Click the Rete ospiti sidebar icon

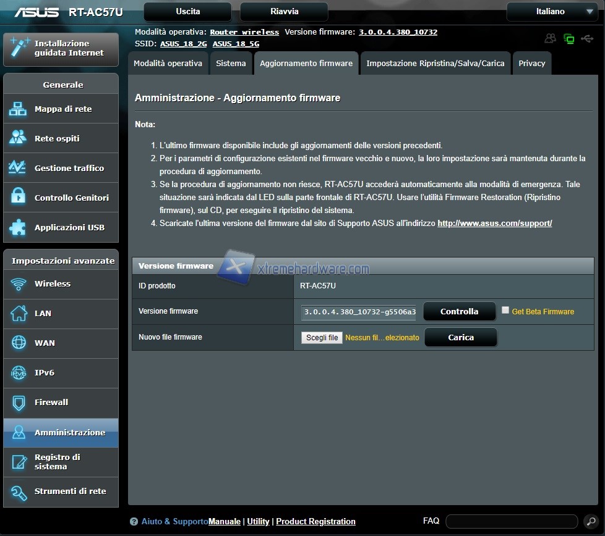point(18,138)
